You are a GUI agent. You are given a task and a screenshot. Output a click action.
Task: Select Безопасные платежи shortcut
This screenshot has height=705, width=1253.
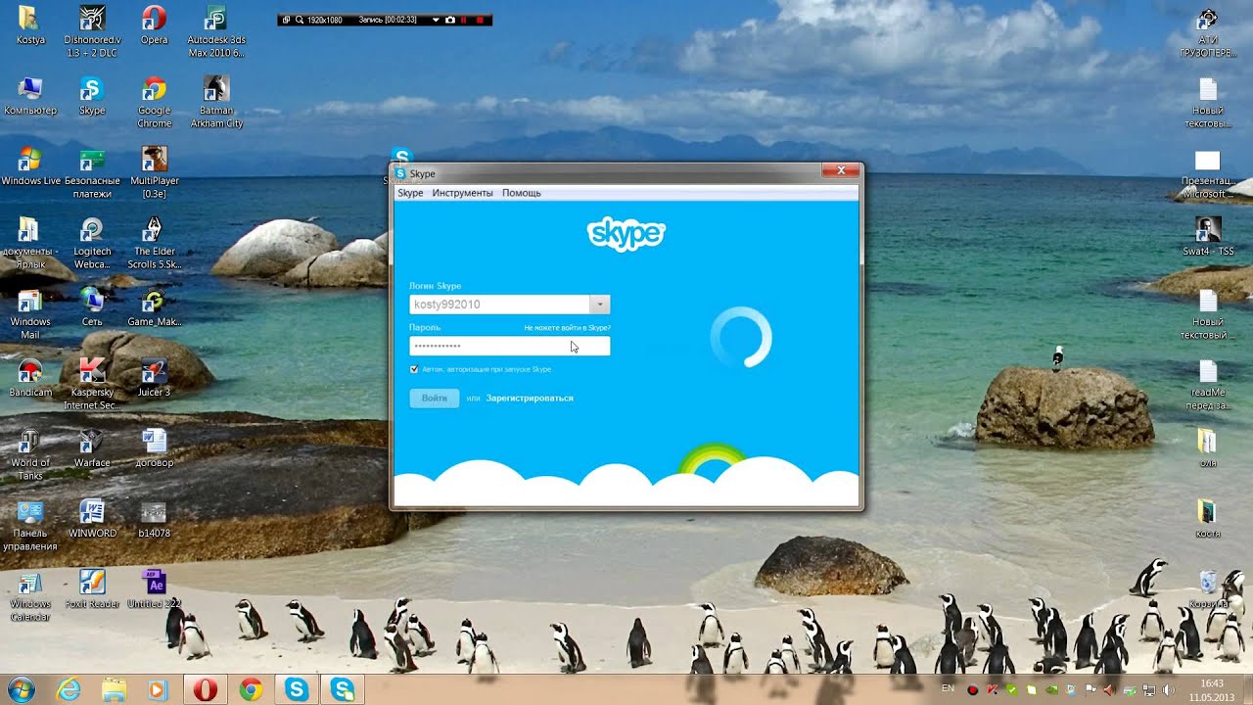pos(92,172)
